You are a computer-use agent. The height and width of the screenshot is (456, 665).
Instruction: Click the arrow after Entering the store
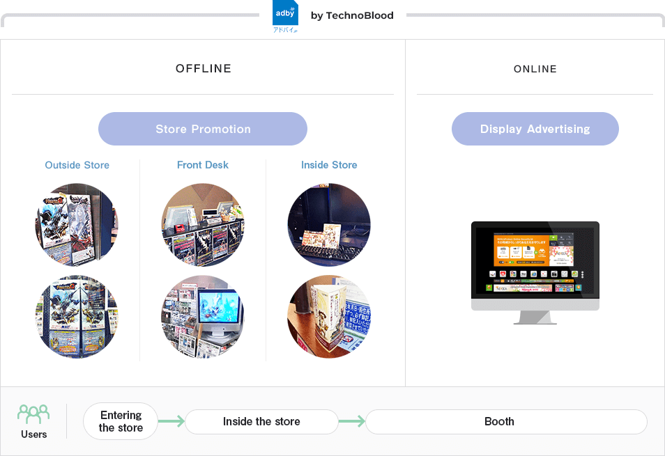[171, 421]
